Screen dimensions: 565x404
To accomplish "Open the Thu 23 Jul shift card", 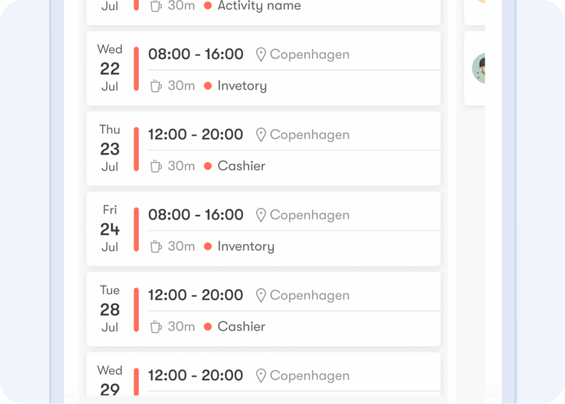I will [263, 149].
